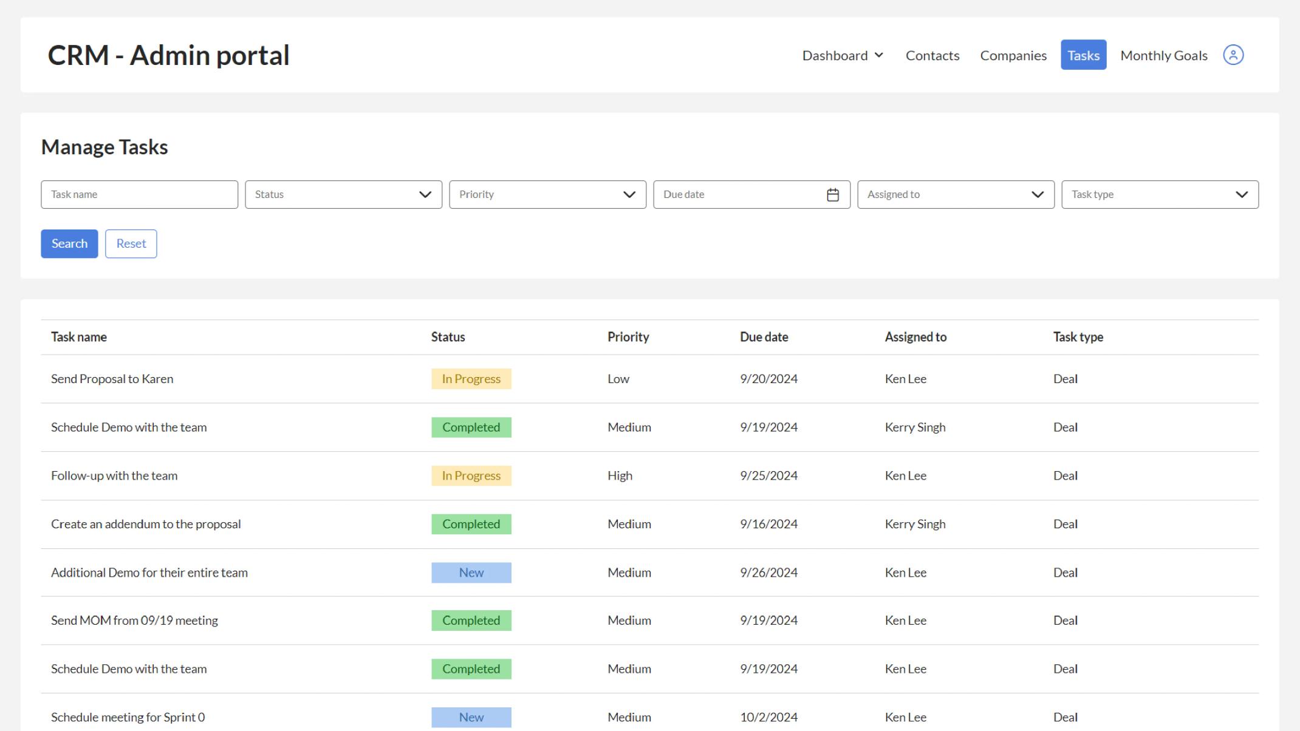Expand the Dashboard navigation menu

(x=843, y=55)
